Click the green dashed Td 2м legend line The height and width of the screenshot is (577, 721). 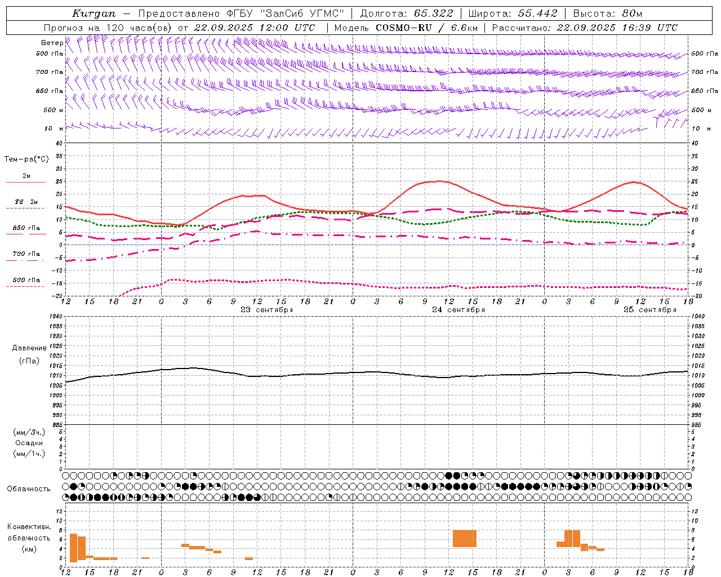25,208
